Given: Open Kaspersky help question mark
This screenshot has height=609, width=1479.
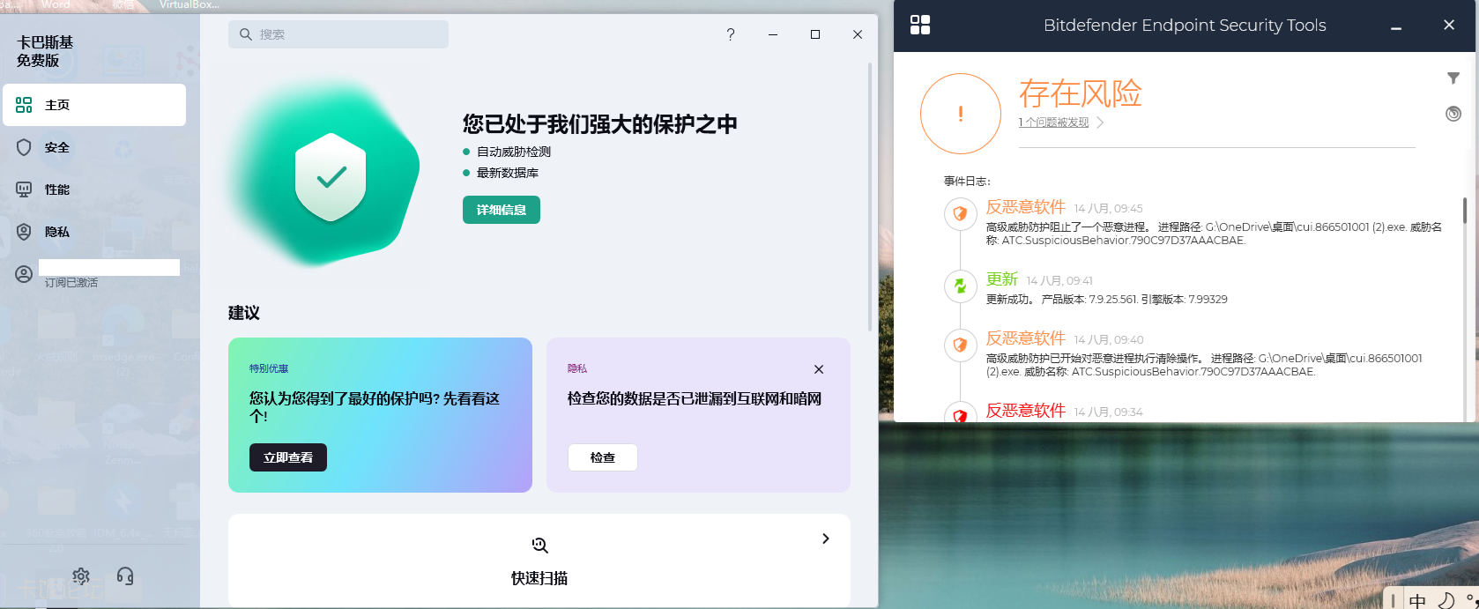Looking at the screenshot, I should coord(731,34).
